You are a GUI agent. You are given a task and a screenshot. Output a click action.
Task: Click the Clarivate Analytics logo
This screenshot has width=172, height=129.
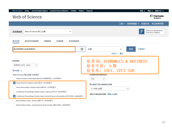coord(157,17)
